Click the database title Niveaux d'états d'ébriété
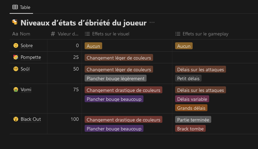This screenshot has width=258, height=149. [84, 23]
